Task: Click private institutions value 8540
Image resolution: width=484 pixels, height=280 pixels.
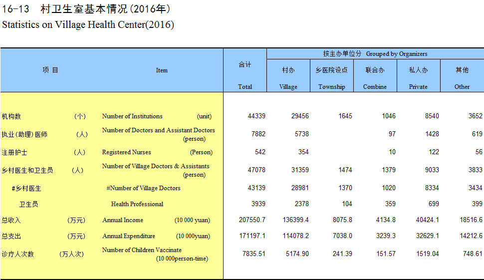Action: click(x=432, y=116)
